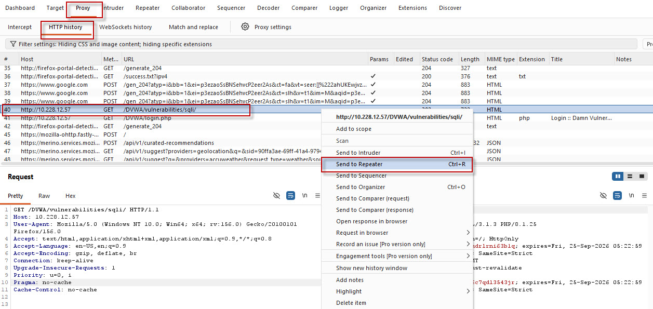Select row 35 /generate_204 request

(x=326, y=68)
